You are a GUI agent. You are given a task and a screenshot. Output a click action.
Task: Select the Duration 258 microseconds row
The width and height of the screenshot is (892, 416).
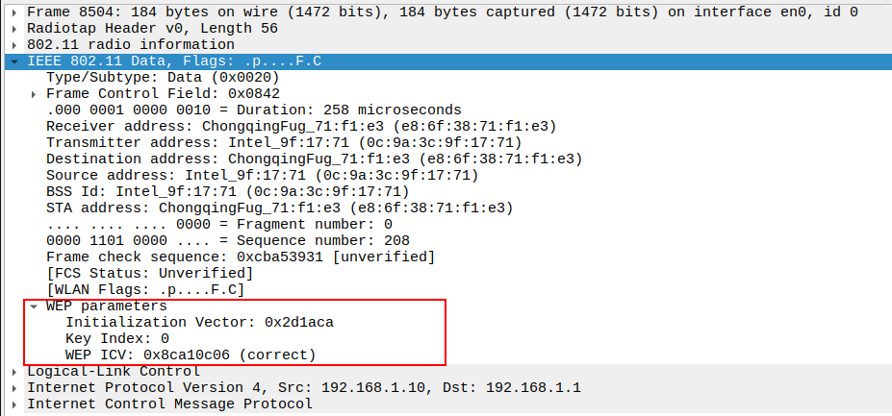click(x=253, y=110)
